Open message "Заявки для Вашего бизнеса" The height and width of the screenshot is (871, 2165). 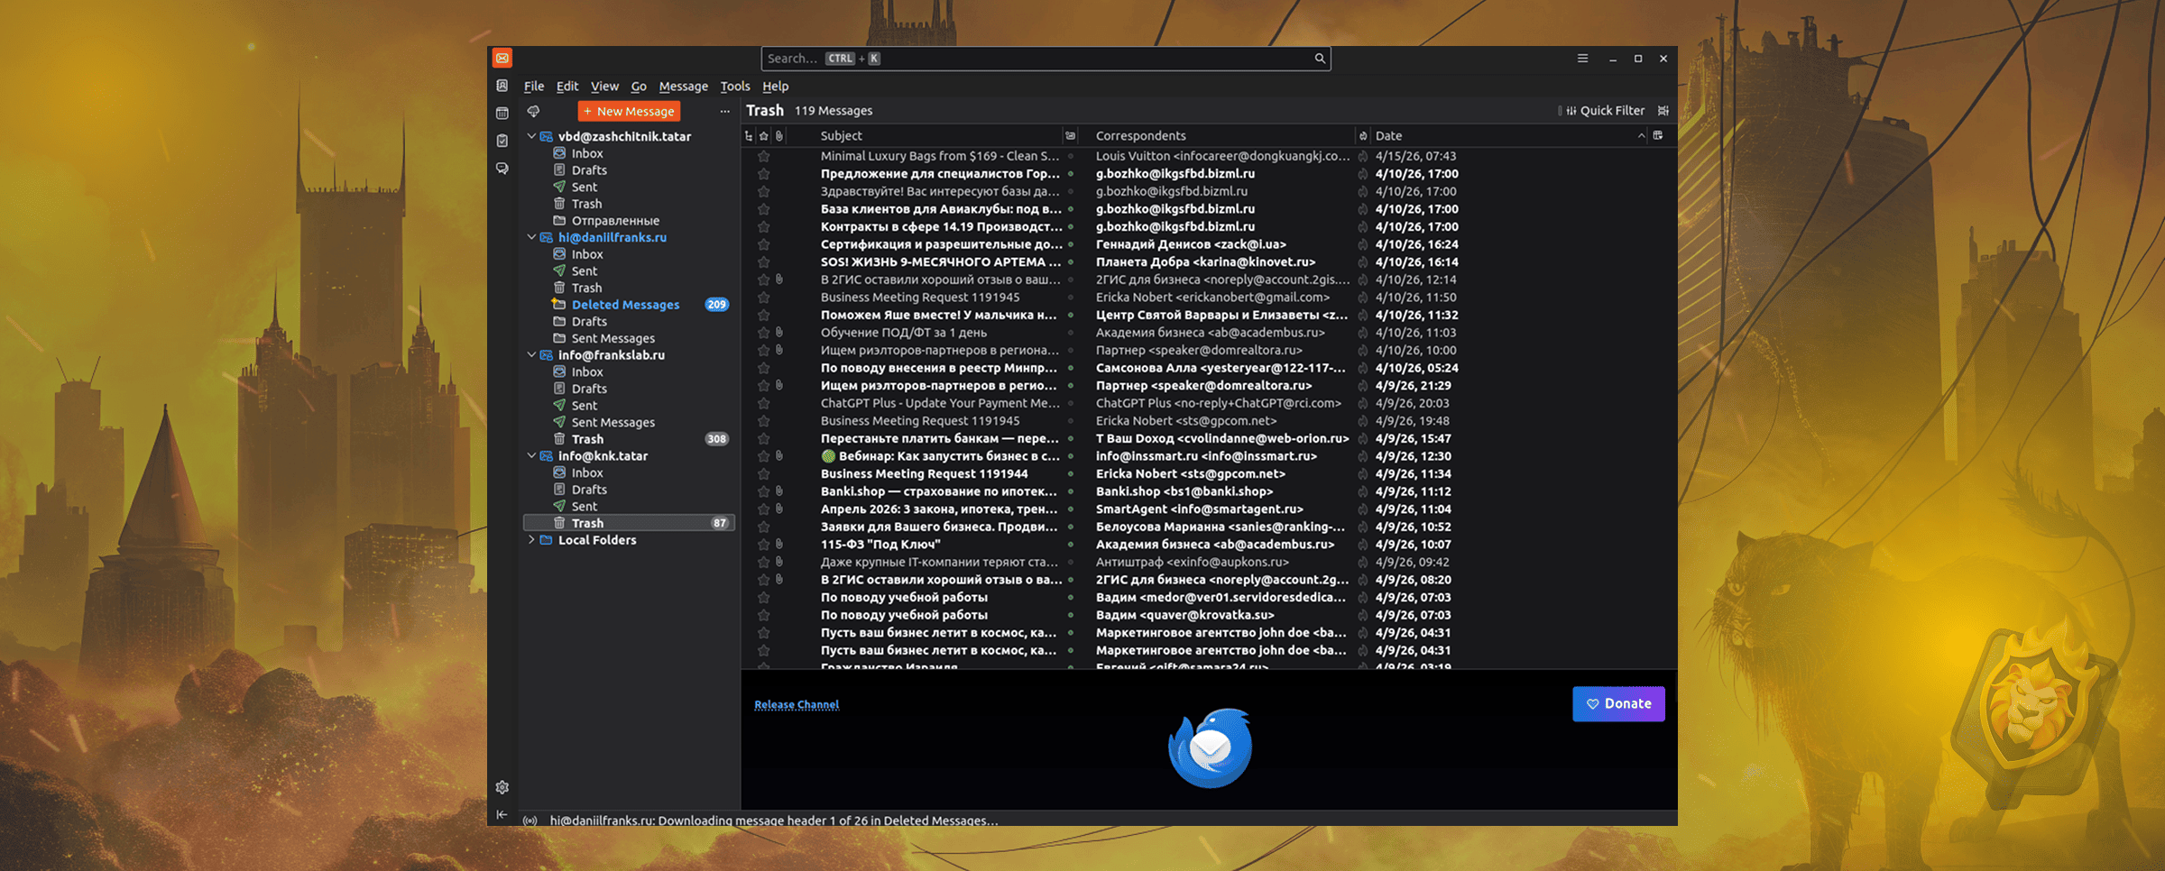click(x=1209, y=527)
